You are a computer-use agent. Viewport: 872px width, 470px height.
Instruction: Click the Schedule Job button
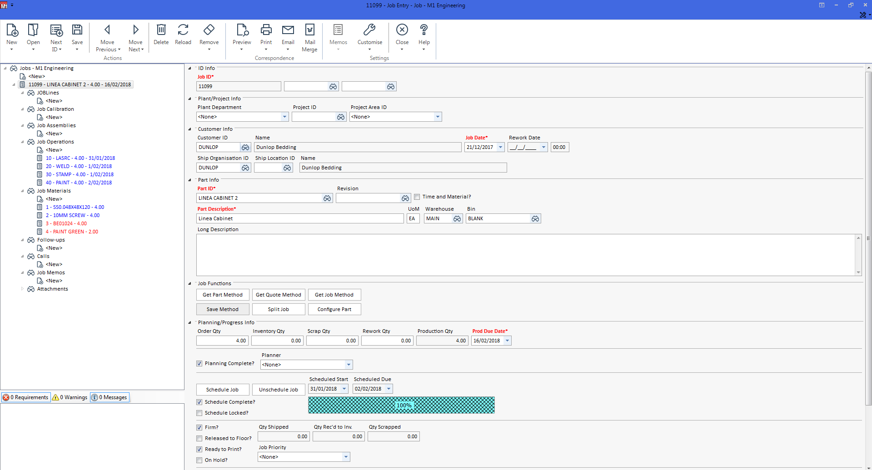pos(223,390)
